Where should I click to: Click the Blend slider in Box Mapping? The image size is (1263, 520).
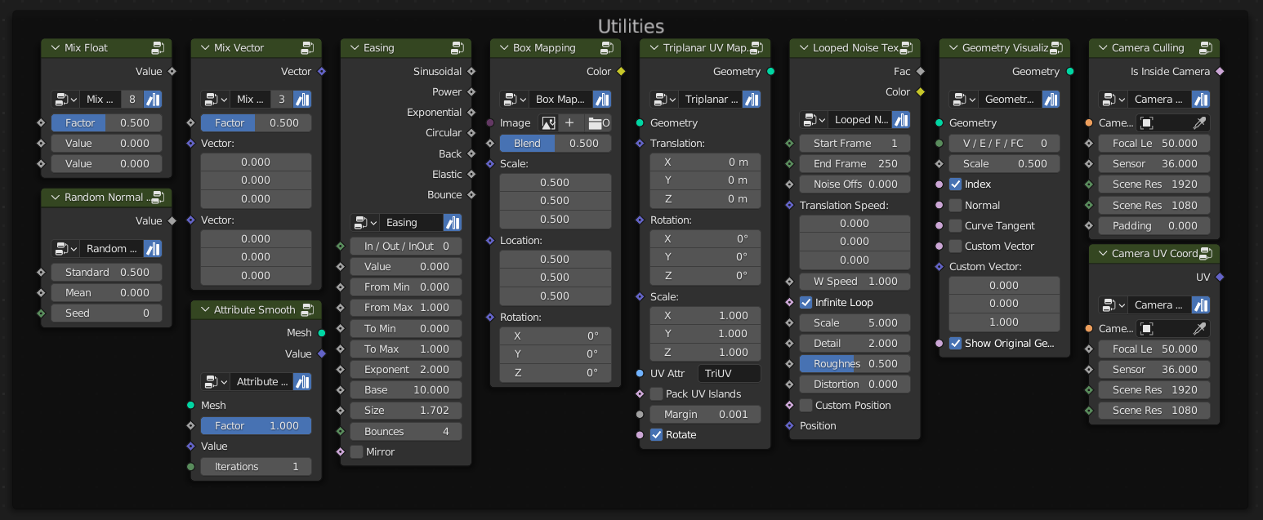(x=555, y=142)
